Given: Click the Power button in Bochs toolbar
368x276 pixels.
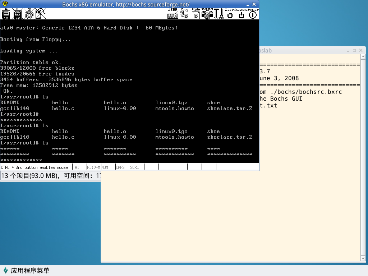Looking at the screenshot, I should tap(253, 14).
